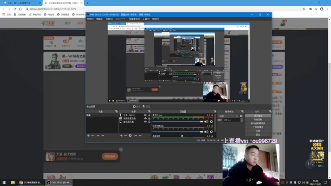This screenshot has height=186, width=331.
Task: Open 麦克风/Aux mixer gear settings
Action: coord(211,122)
